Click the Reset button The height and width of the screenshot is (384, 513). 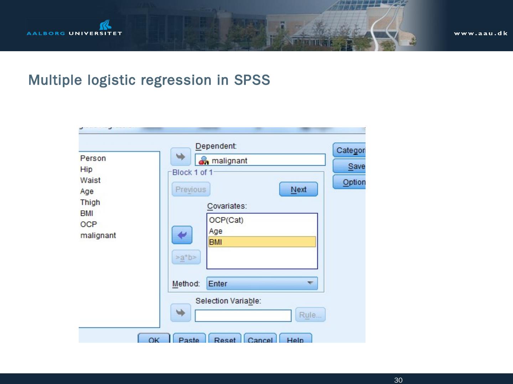point(225,339)
